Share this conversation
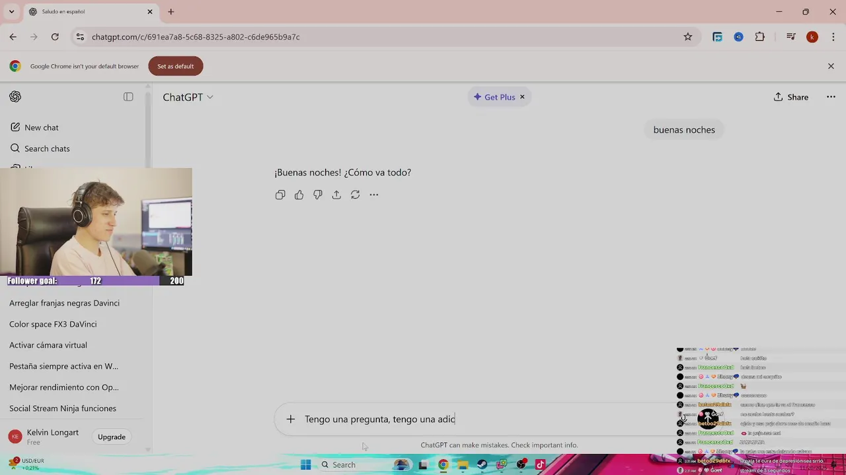Image resolution: width=846 pixels, height=475 pixels. pos(791,97)
